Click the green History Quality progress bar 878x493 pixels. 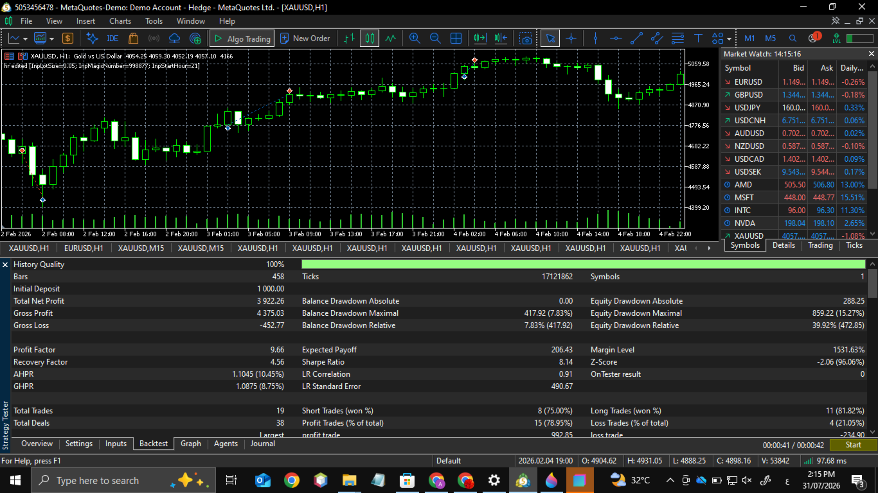pos(584,264)
